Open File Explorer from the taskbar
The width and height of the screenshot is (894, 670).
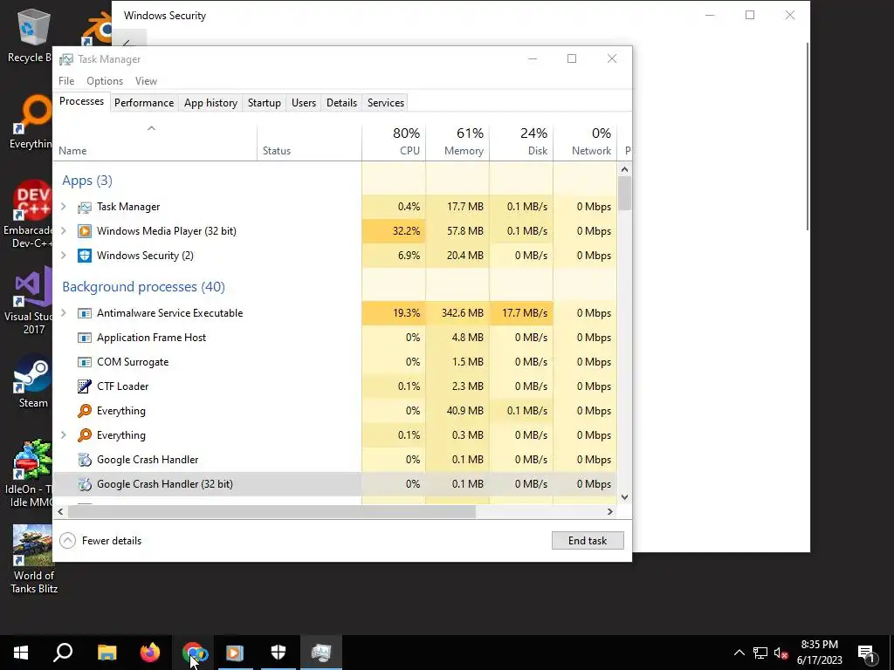107,653
